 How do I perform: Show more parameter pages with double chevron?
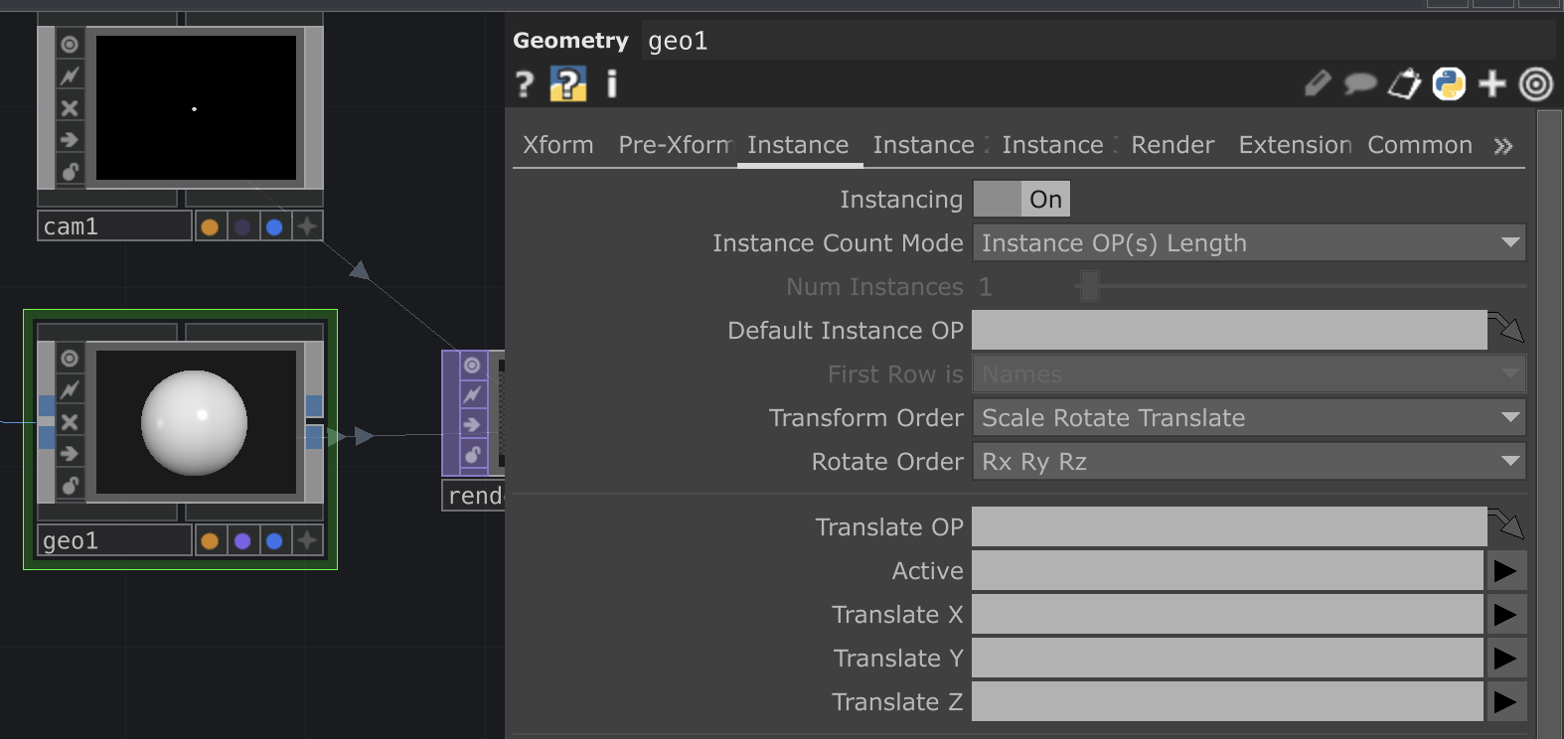click(x=1503, y=146)
